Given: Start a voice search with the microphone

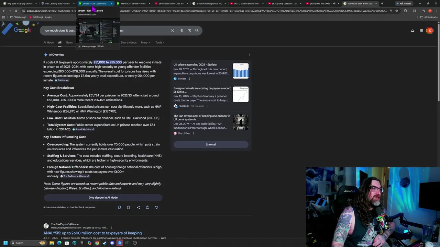Looking at the screenshot, I should coord(182,31).
